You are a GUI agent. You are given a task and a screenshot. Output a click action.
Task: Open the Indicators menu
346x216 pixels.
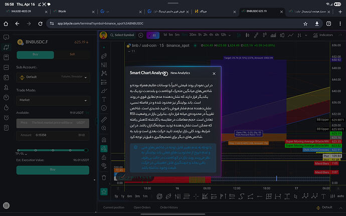tap(323, 35)
